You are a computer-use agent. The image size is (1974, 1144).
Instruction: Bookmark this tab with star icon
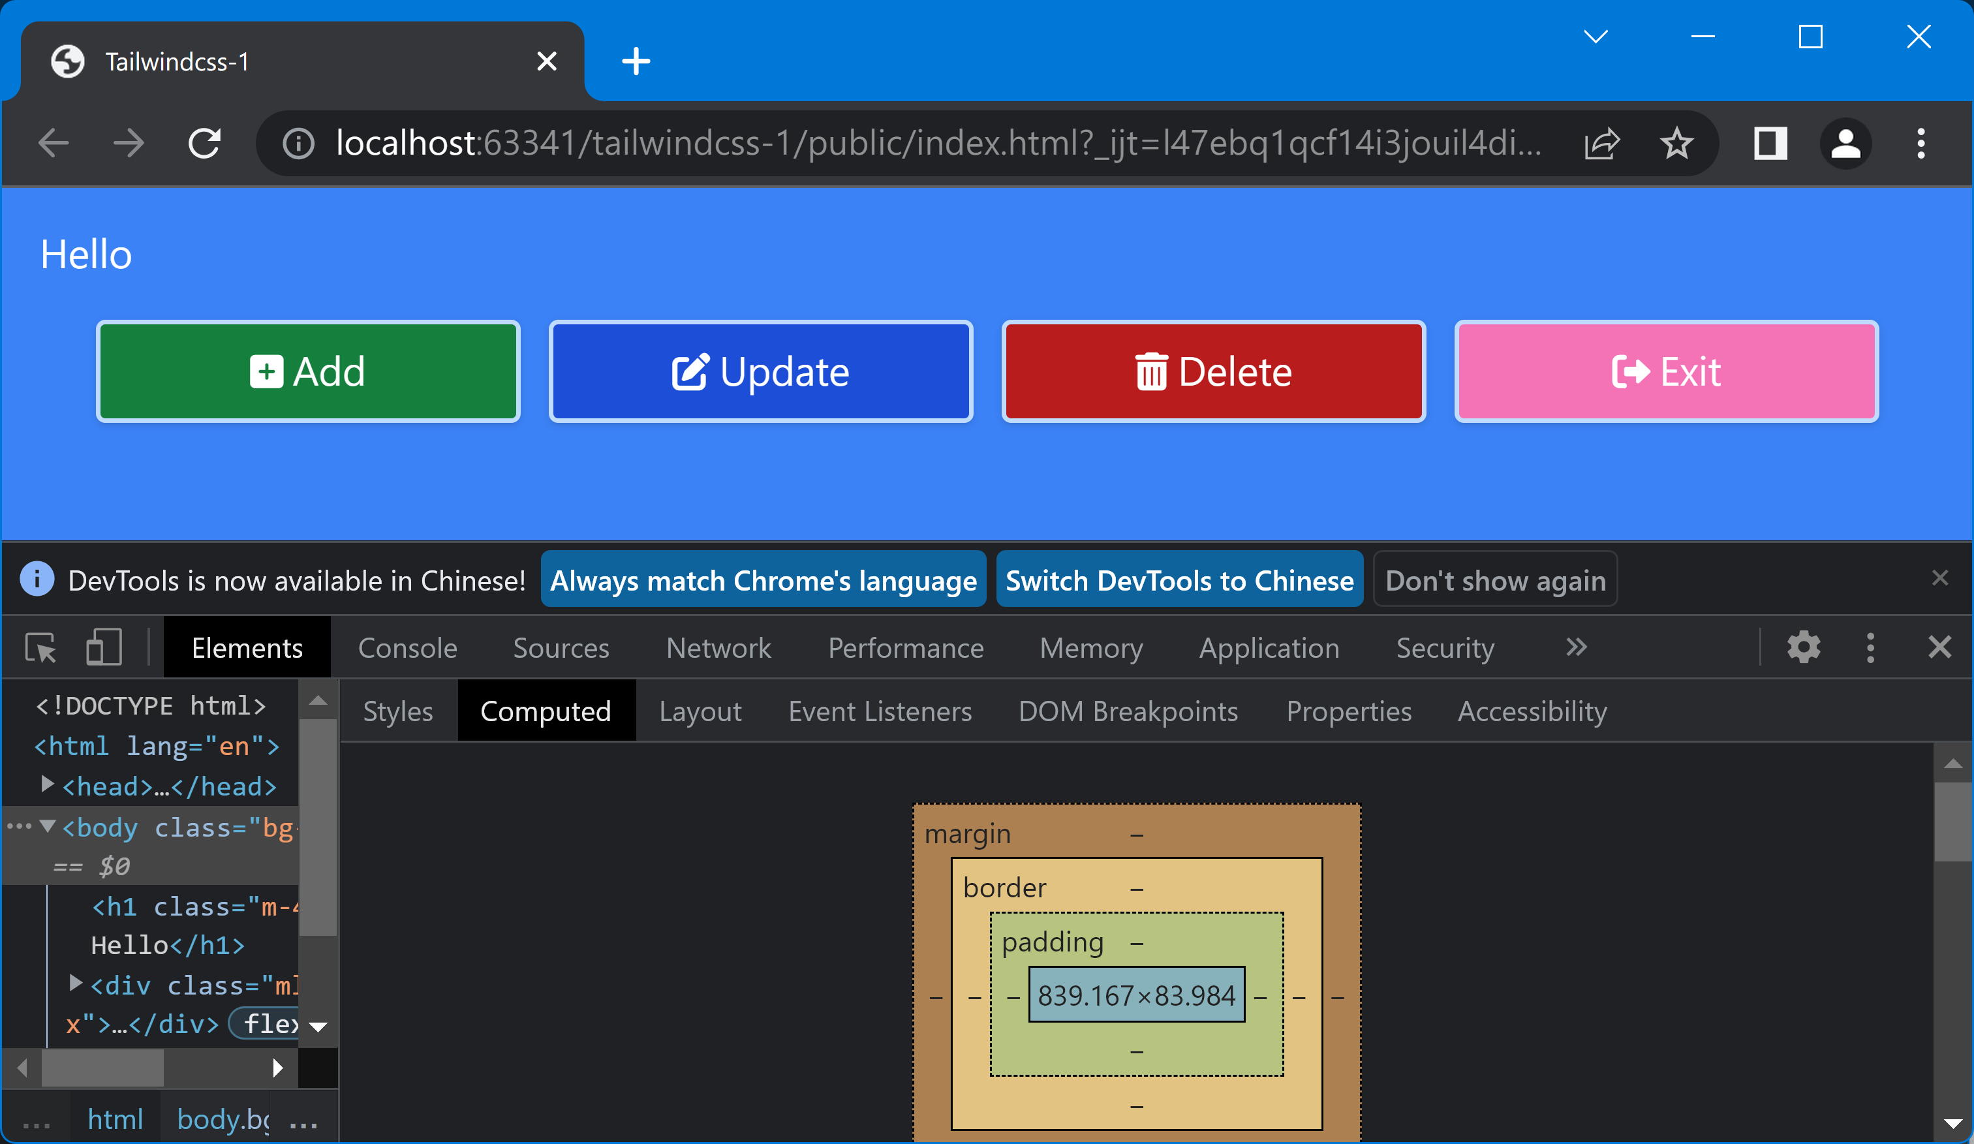coord(1676,144)
